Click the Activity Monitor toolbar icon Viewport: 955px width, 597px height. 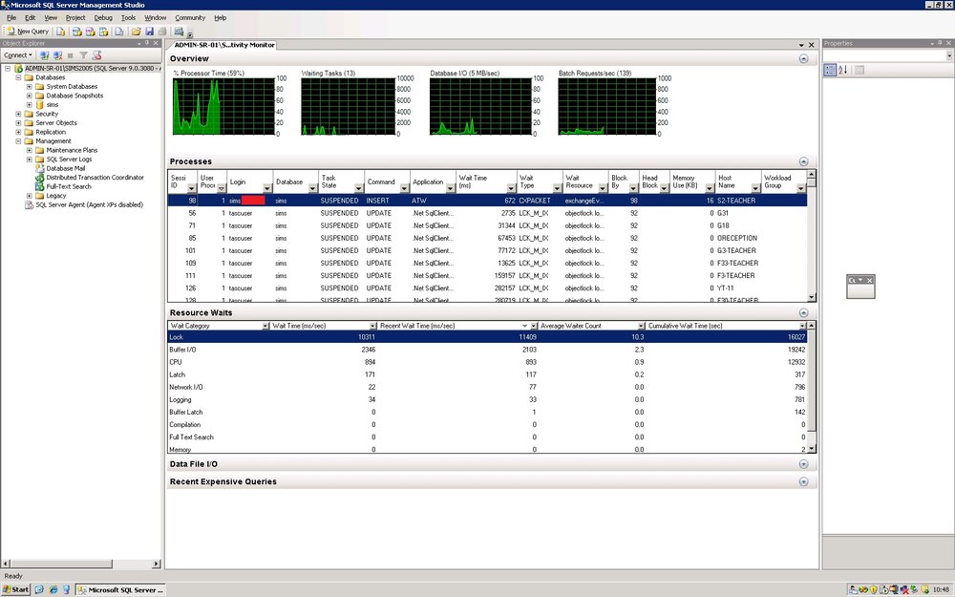point(180,32)
